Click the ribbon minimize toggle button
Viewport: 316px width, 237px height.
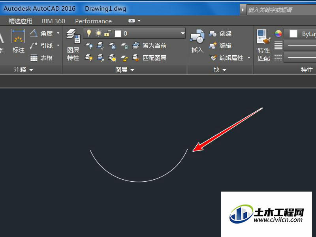click(132, 21)
